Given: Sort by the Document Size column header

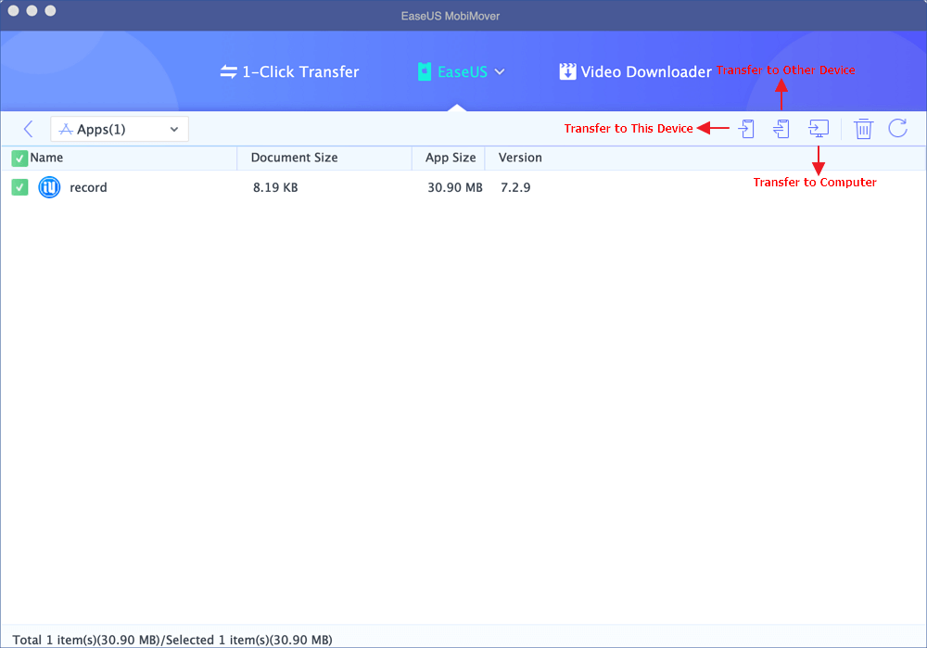Looking at the screenshot, I should coord(294,158).
